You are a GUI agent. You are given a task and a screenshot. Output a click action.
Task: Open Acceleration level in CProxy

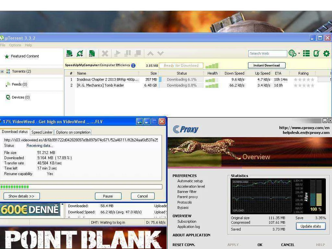coord(191,186)
